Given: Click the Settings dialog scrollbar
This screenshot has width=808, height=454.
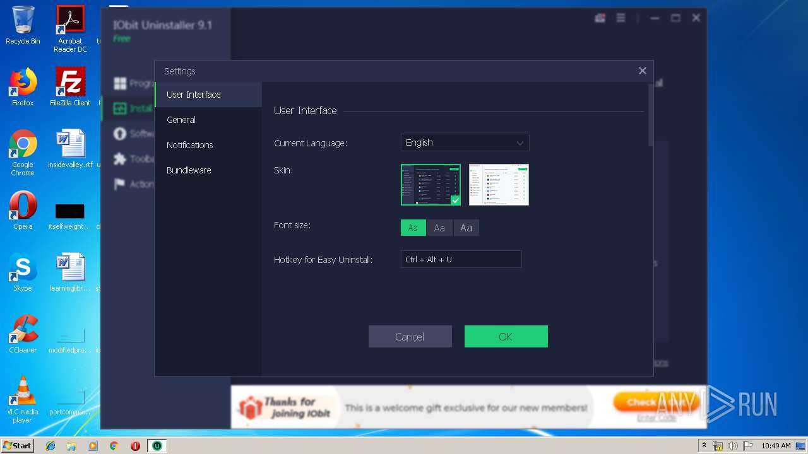Looking at the screenshot, I should click(x=651, y=115).
